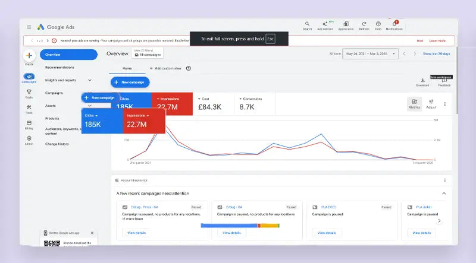476x263 pixels.
Task: Open the Feedback icon
Action: [444, 81]
